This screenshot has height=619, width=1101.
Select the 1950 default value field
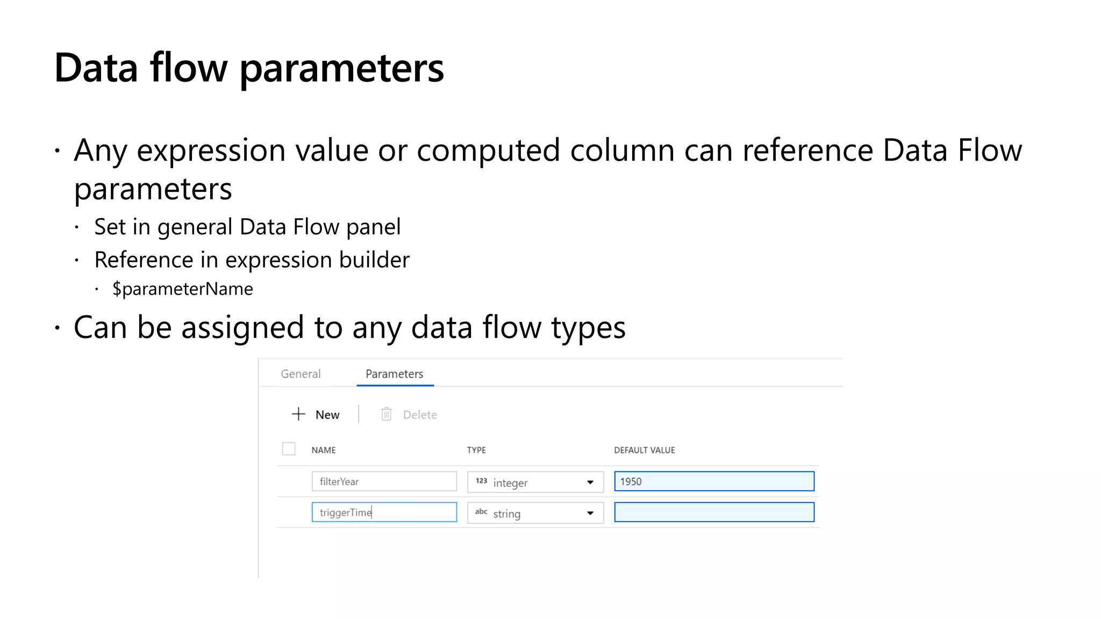[x=714, y=481]
